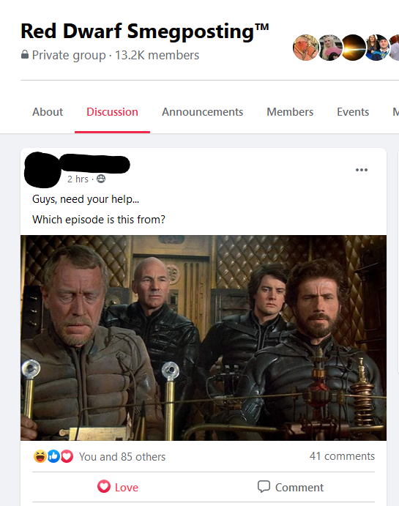Open the 2 hrs post timestamp
The height and width of the screenshot is (506, 399).
(78, 179)
